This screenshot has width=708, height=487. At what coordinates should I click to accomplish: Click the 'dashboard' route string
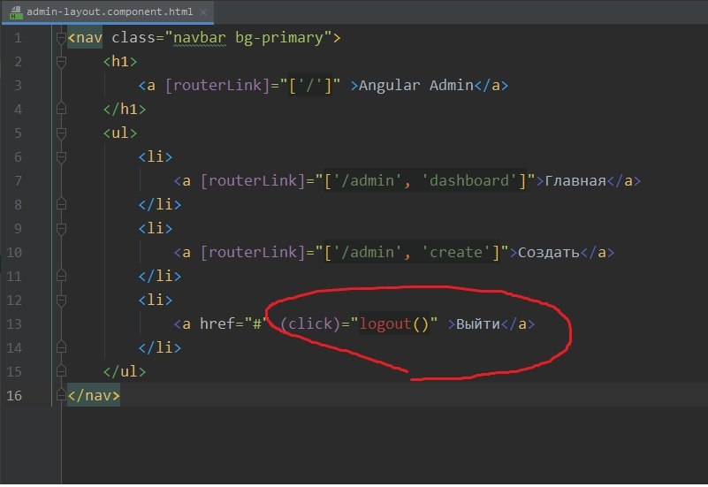point(468,181)
